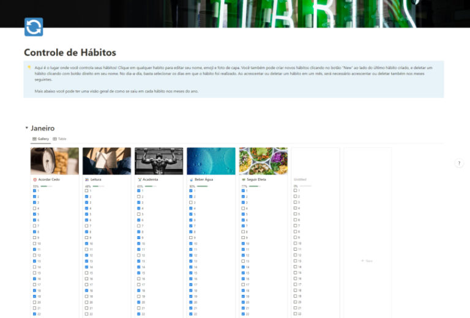Screen dimensions: 470x318
Task: Click the salad emoji beside Seguir Dieta
Action: click(244, 179)
